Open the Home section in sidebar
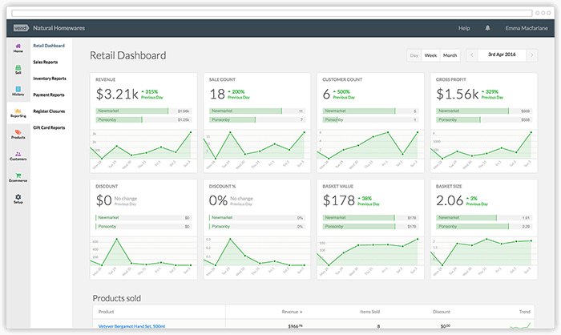Screen dimensions: 561x335 click(x=18, y=48)
